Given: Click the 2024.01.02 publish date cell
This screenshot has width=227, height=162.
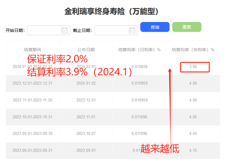Looking at the screenshot, I should click(x=86, y=83).
